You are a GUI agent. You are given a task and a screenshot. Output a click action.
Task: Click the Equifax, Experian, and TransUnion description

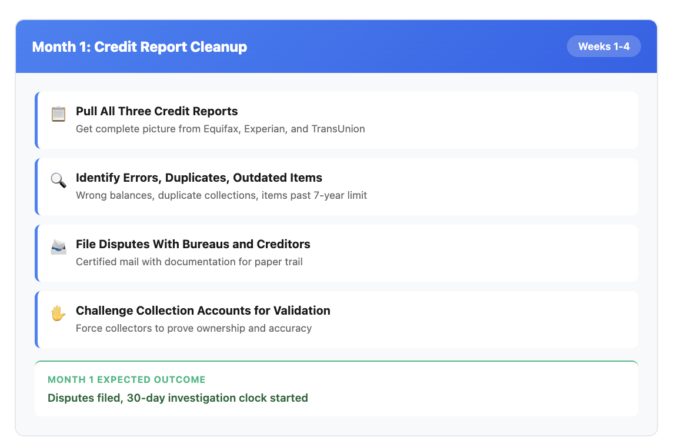click(221, 129)
